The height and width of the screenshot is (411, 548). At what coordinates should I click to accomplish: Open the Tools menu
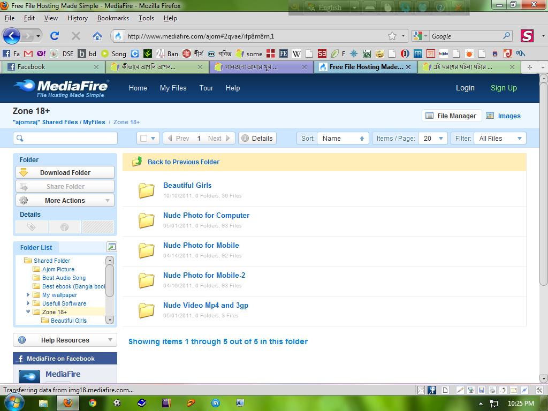146,18
